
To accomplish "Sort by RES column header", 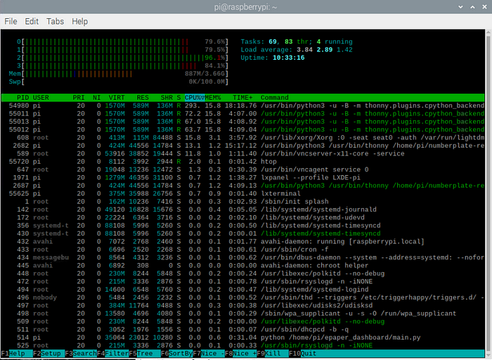I will 143,98.
